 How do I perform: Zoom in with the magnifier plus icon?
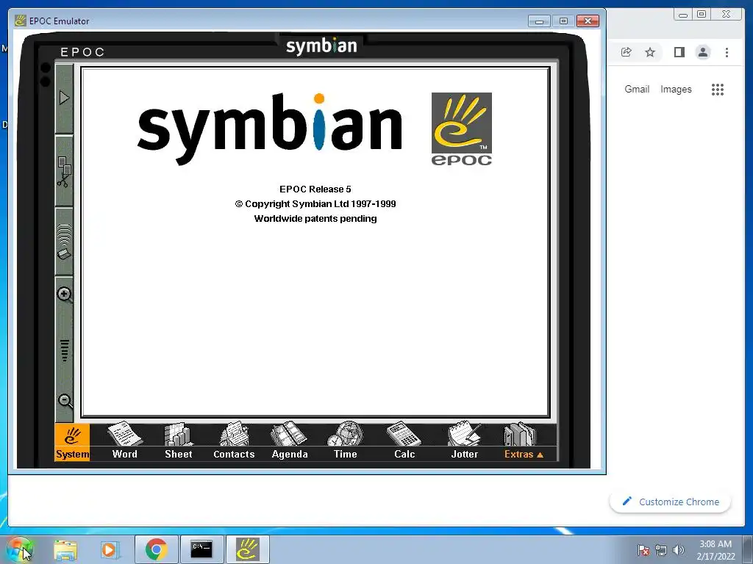click(65, 294)
